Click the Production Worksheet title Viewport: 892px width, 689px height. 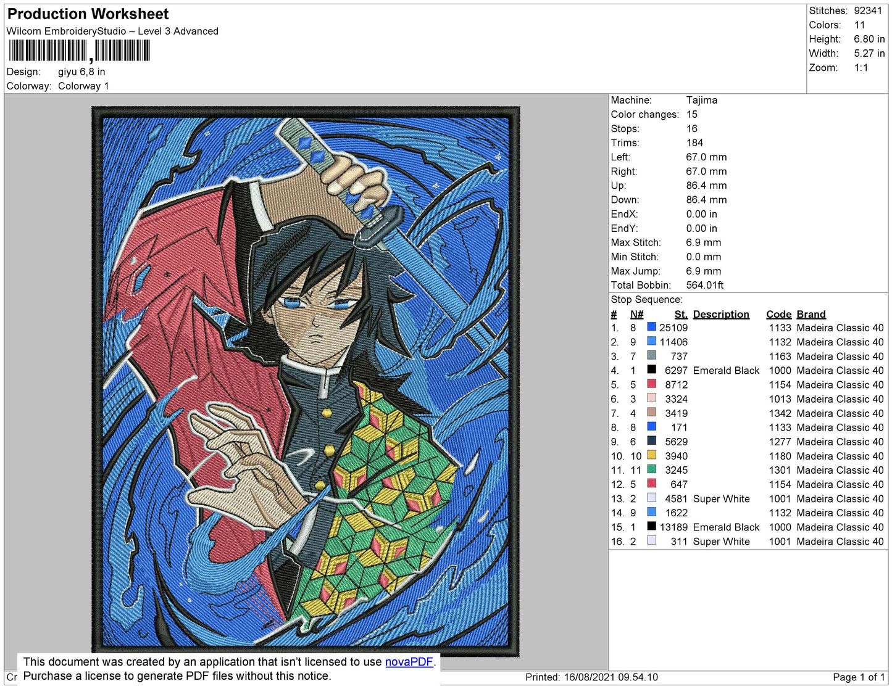(88, 14)
